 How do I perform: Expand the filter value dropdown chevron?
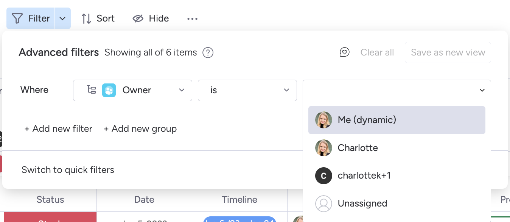coord(482,90)
